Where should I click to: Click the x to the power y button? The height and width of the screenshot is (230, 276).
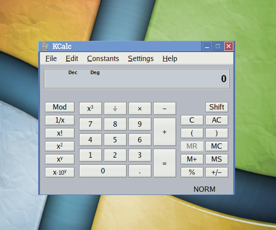point(60,159)
